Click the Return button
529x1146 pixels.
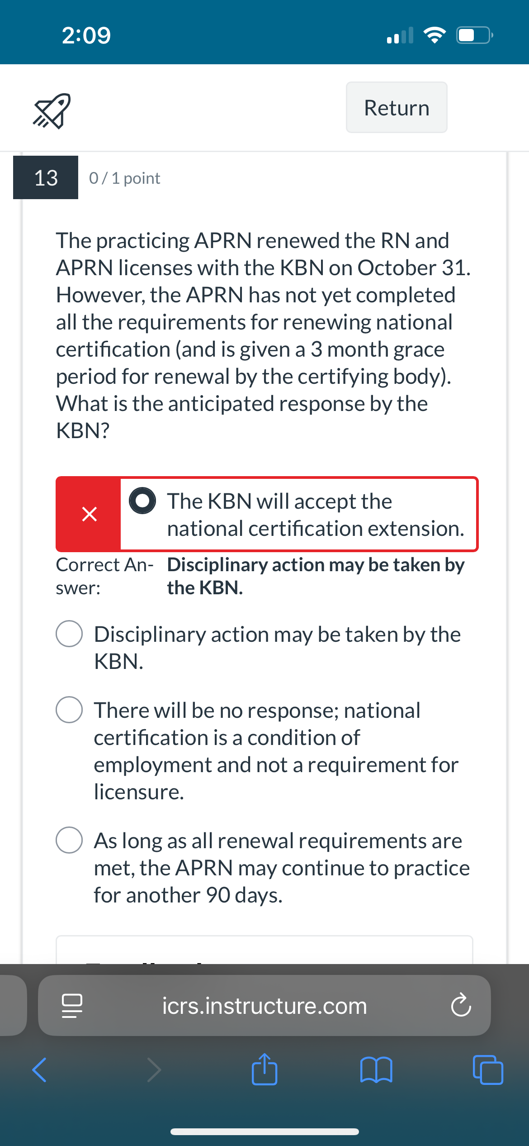click(397, 107)
